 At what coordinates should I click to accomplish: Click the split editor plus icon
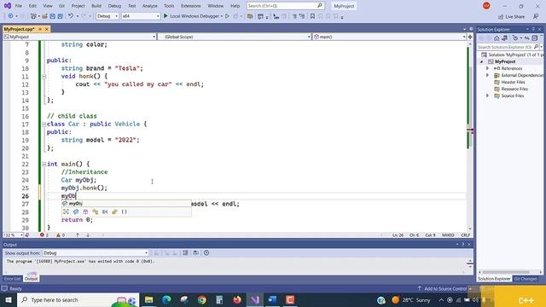470,37
